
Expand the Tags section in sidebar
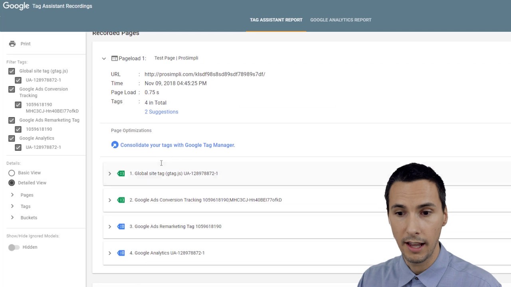(12, 206)
